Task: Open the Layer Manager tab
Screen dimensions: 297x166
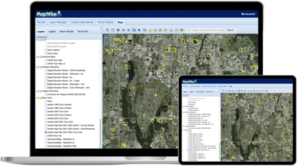Action: coord(58,22)
